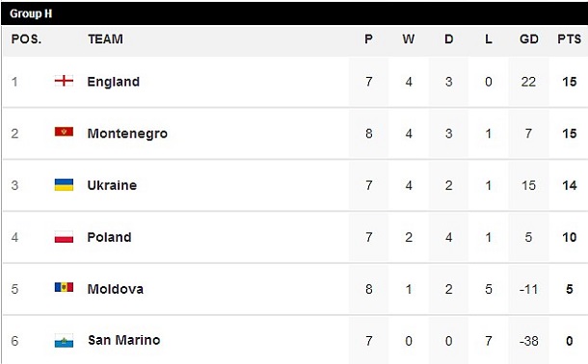
Task: Select the Poland team name
Action: point(109,237)
